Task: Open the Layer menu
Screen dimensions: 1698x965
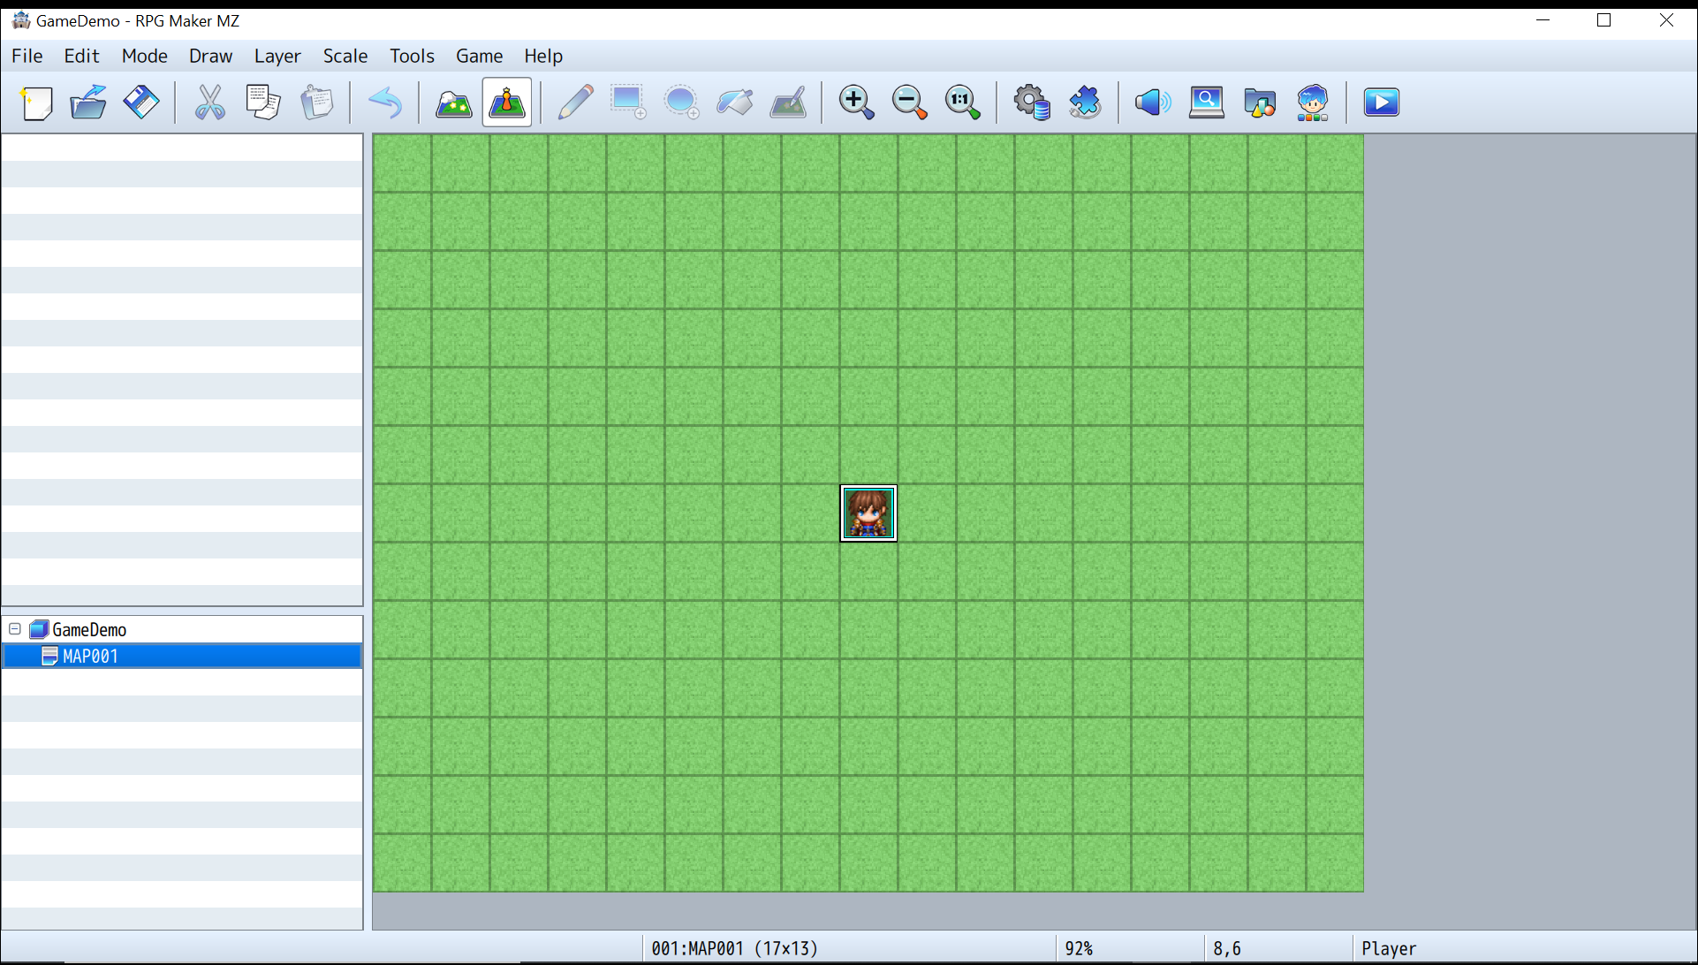Action: tap(277, 56)
